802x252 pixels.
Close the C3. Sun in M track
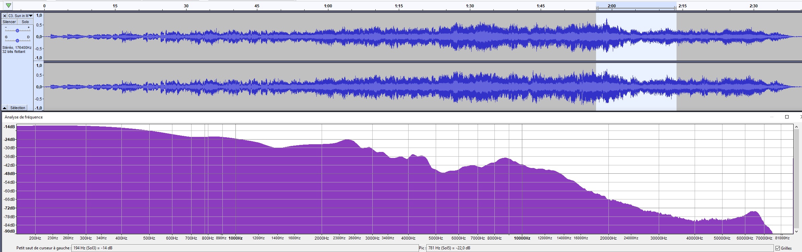[4, 16]
